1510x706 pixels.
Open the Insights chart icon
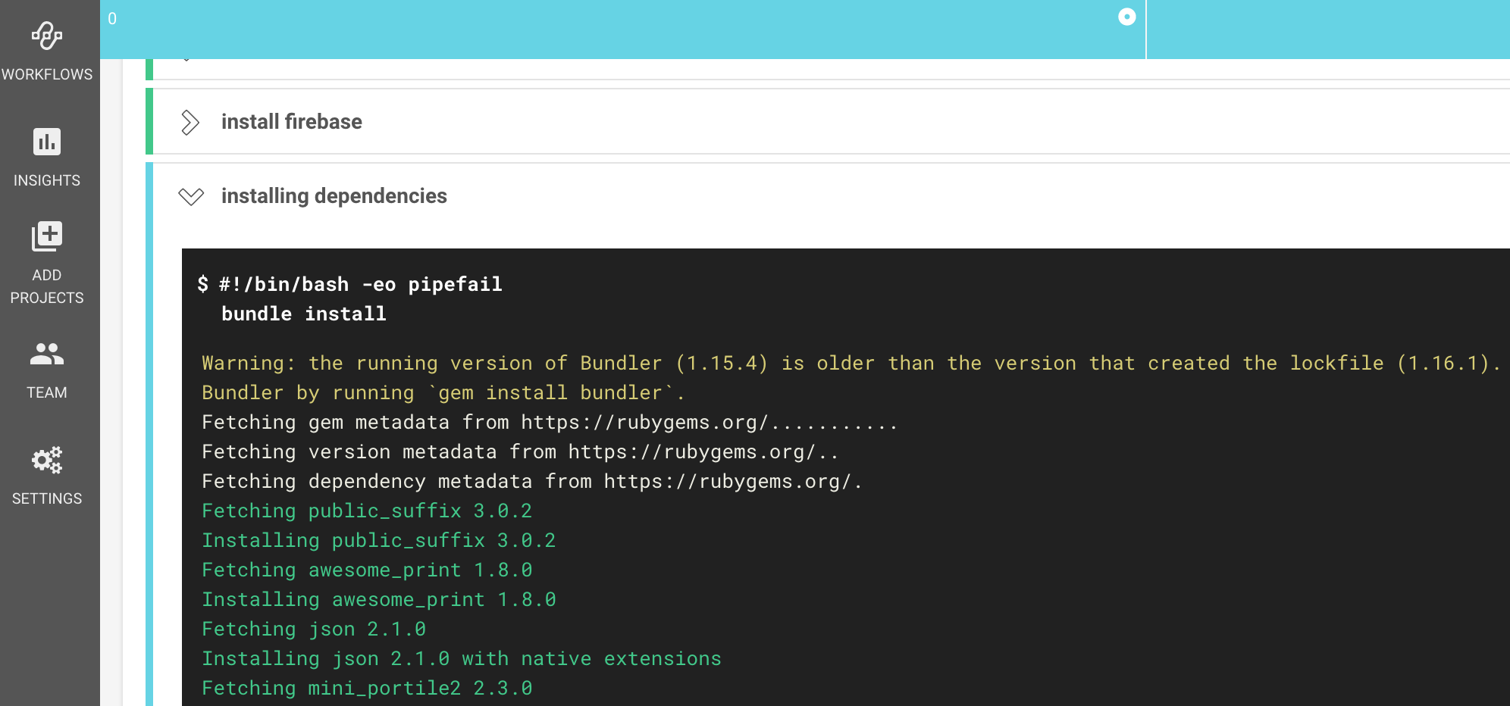tap(47, 142)
